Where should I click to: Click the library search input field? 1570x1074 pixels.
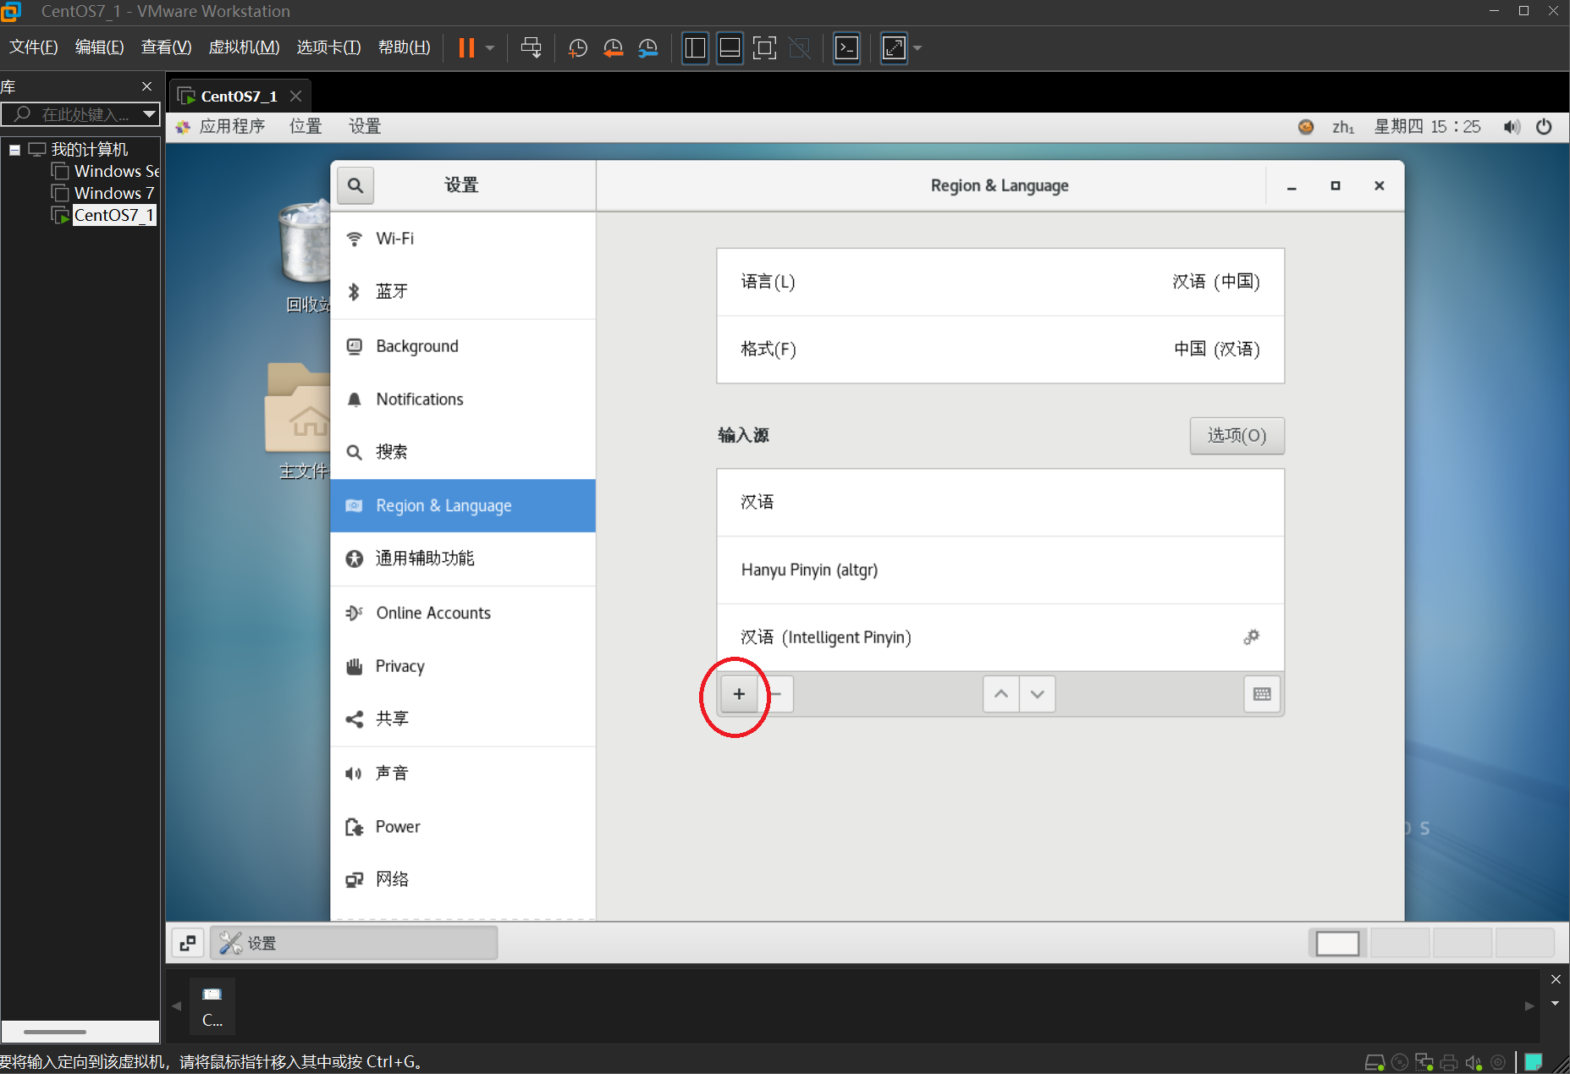click(x=72, y=114)
